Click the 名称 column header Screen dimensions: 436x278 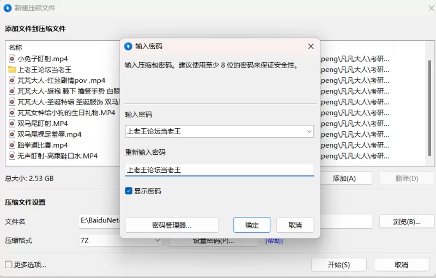pos(15,47)
